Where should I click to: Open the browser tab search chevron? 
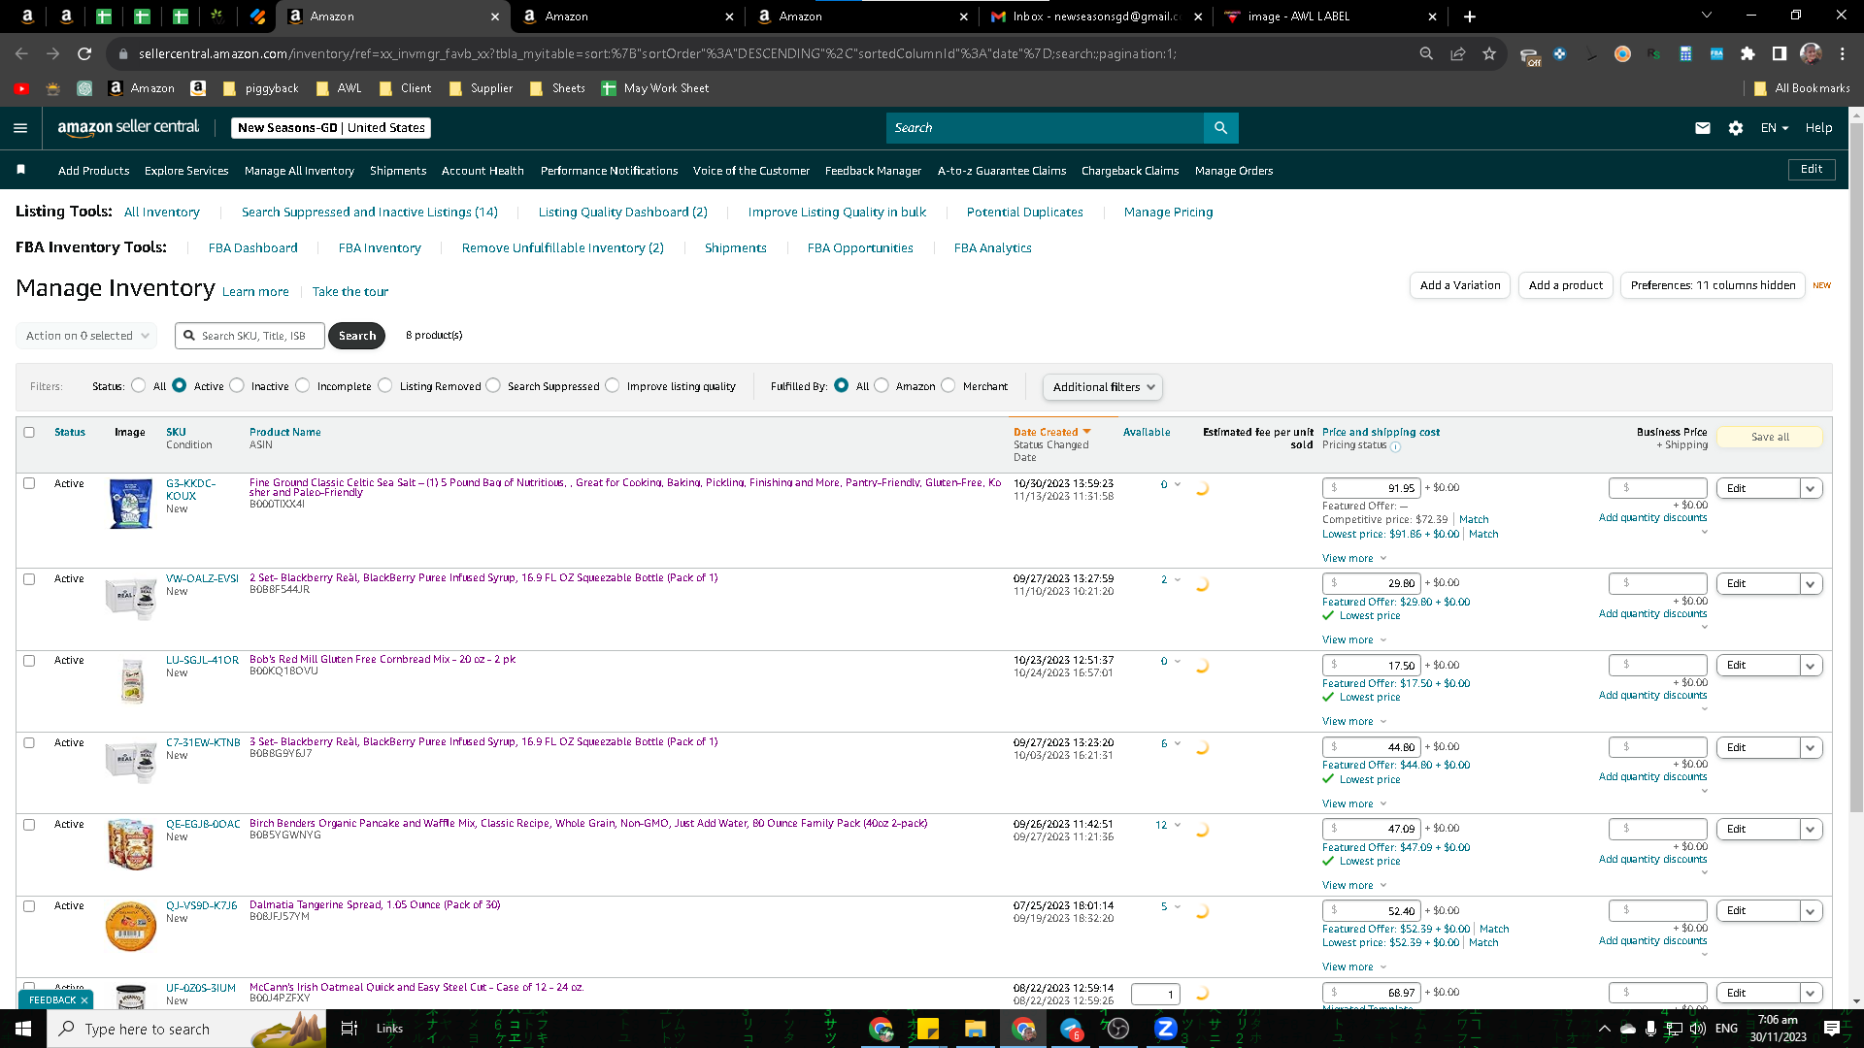coord(1707,16)
